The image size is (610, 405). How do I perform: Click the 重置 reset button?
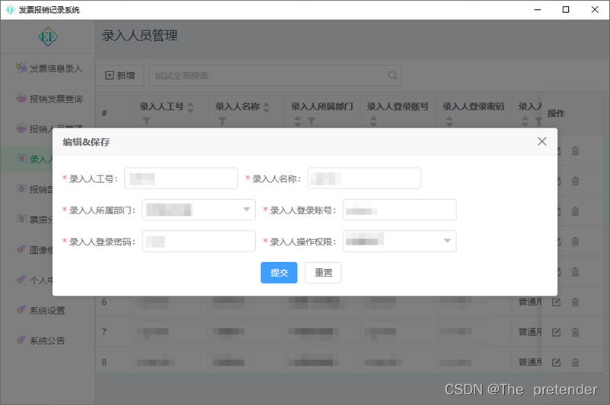[324, 273]
